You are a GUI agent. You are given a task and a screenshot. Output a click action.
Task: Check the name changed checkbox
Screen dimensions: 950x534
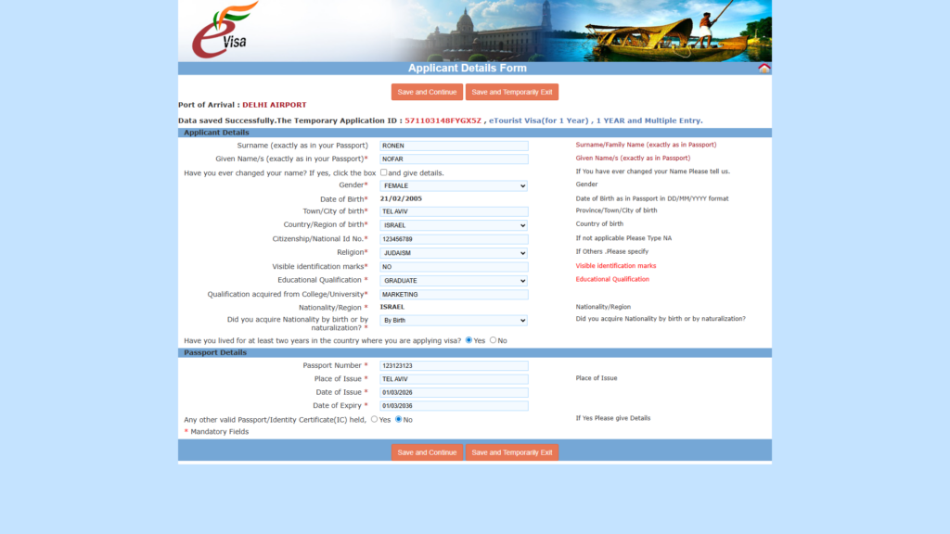(x=384, y=172)
